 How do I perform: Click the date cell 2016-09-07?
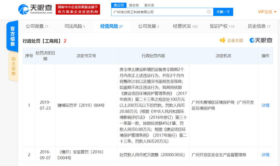[45, 155]
